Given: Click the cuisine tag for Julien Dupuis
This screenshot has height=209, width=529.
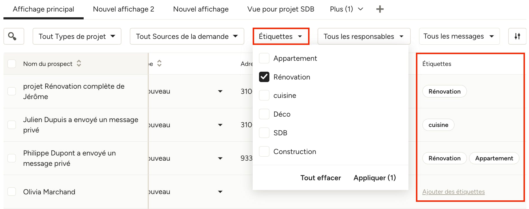Looking at the screenshot, I should pyautogui.click(x=438, y=125).
